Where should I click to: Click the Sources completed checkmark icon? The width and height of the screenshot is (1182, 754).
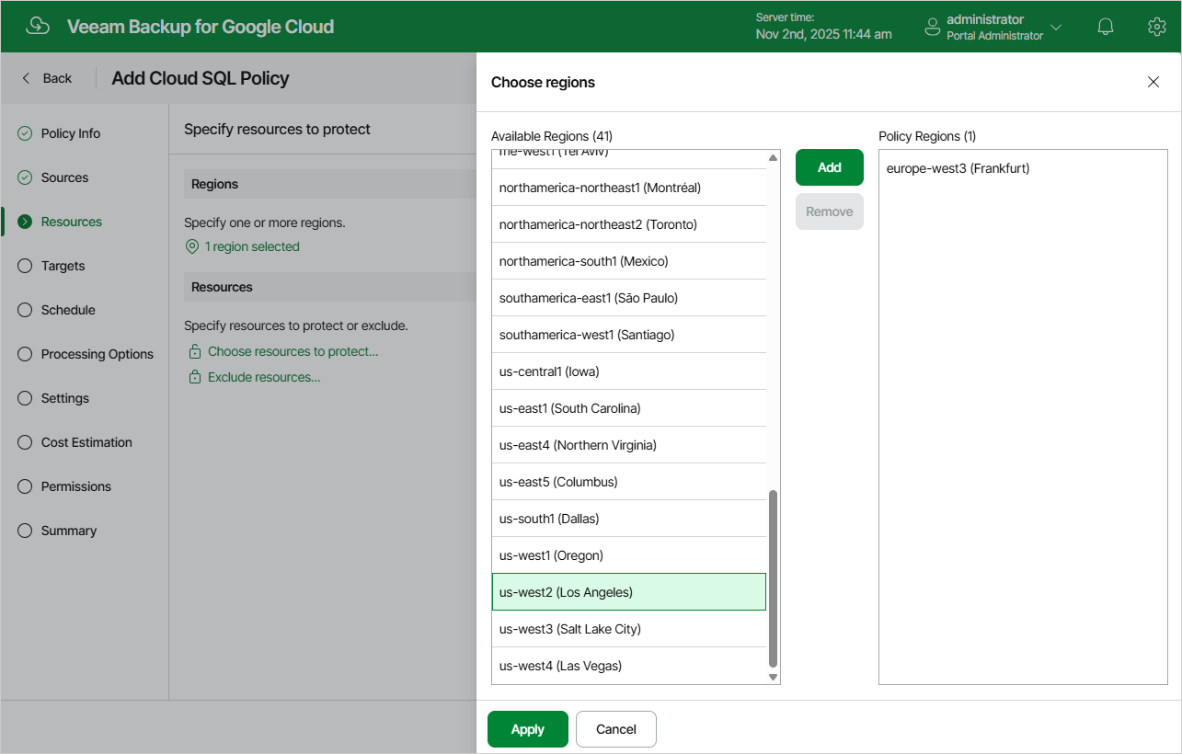(25, 177)
